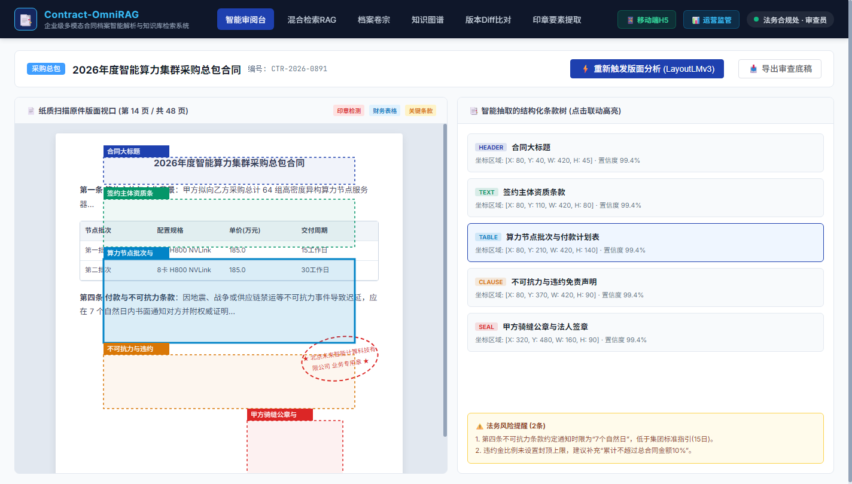This screenshot has height=484, width=852.
Task: Toggle the 印章检测 filter tag
Action: tap(349, 111)
